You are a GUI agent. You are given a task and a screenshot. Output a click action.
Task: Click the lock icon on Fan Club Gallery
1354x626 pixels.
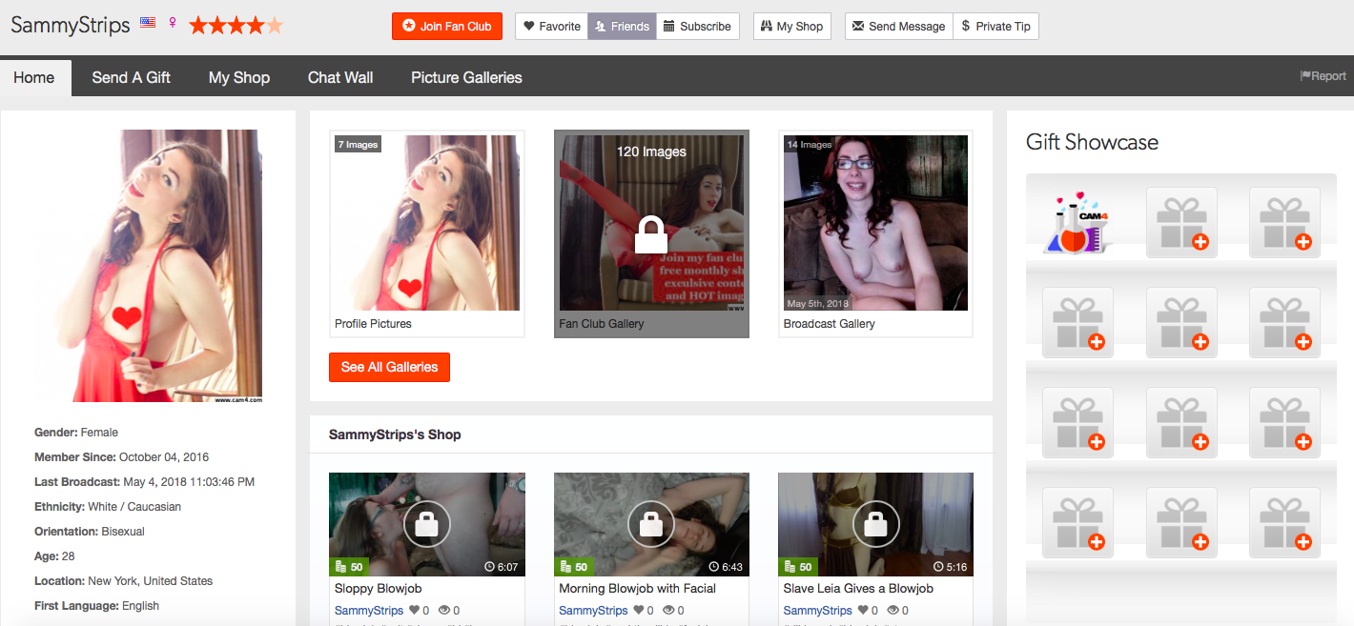tap(651, 234)
